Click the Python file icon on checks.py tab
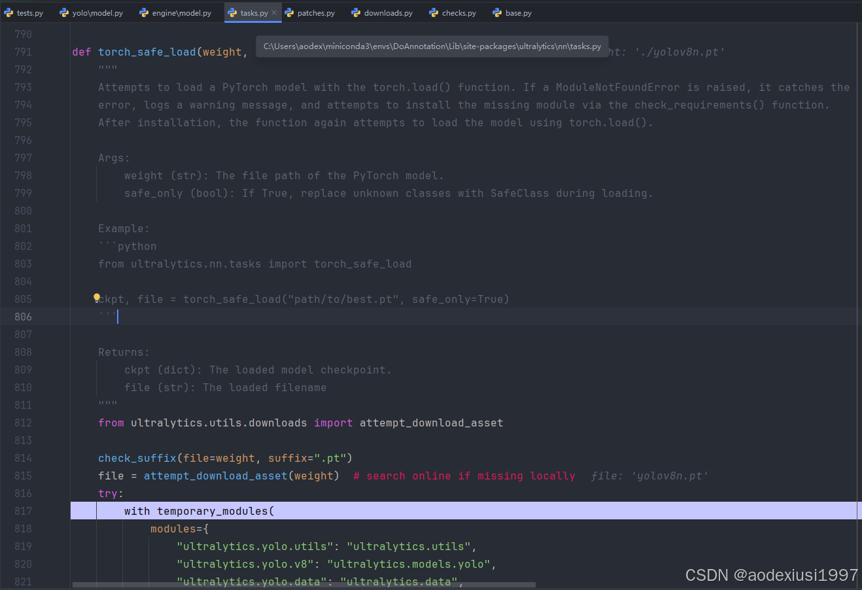The height and width of the screenshot is (590, 862). [x=434, y=13]
